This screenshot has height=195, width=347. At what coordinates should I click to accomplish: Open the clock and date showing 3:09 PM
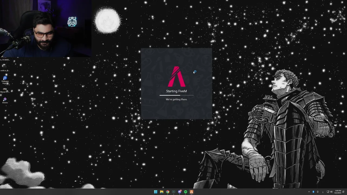[338, 192]
